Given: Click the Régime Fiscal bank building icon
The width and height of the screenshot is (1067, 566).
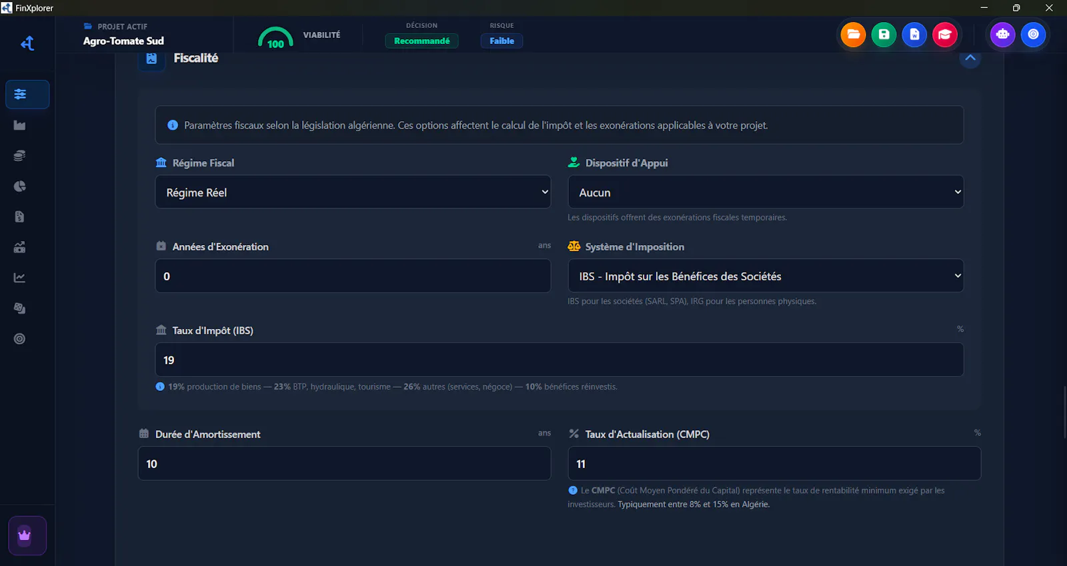Looking at the screenshot, I should (161, 162).
